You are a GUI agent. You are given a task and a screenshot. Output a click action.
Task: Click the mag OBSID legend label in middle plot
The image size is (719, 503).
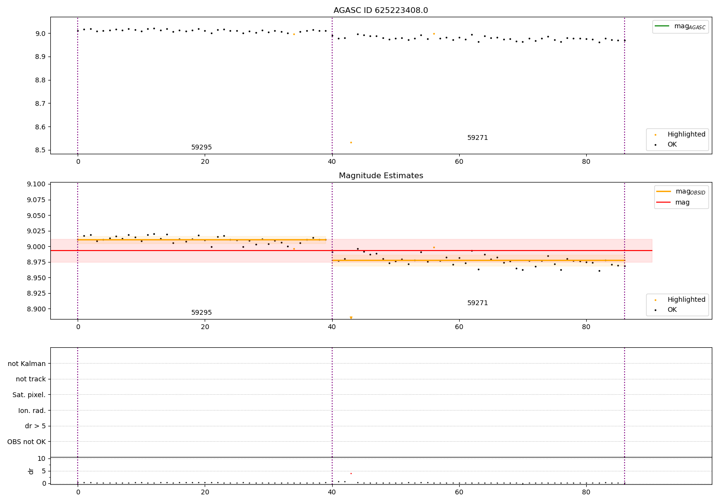click(x=690, y=192)
